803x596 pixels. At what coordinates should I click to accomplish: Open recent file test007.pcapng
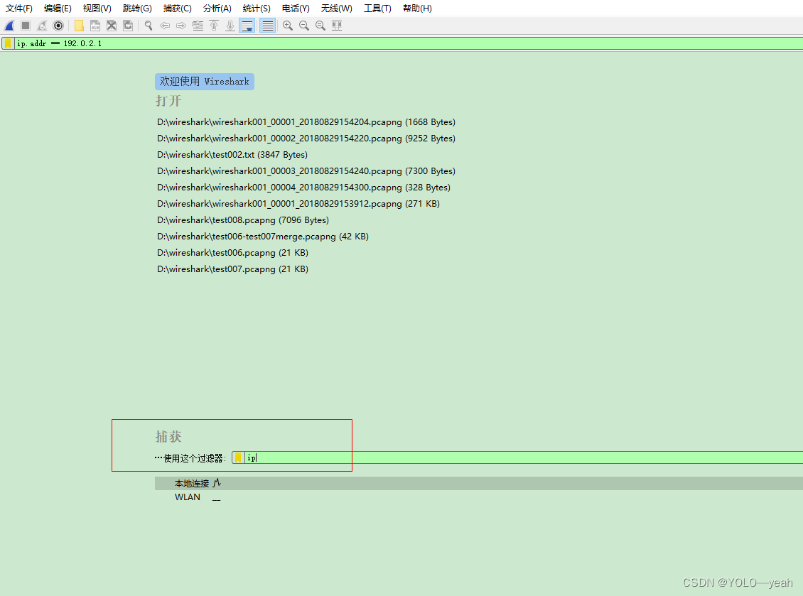232,269
